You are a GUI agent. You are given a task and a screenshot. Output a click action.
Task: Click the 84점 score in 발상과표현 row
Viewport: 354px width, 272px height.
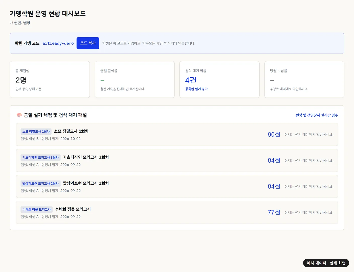pos(274,186)
